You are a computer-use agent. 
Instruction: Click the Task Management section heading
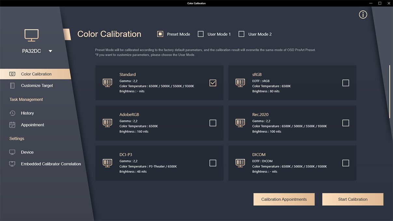(26, 100)
